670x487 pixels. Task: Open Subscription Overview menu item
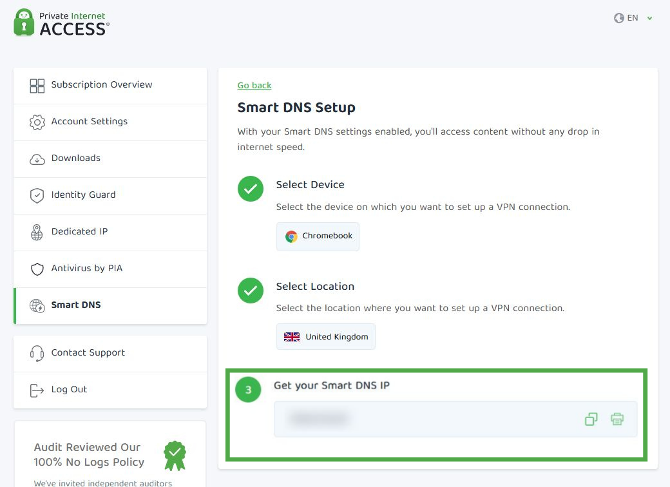tap(110, 86)
